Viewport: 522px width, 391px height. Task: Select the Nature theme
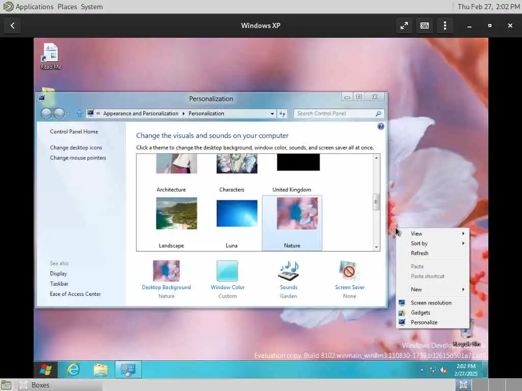(292, 223)
